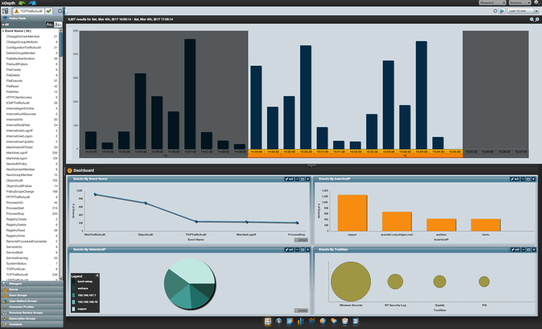Select the waves chart icon in bottom toolbar
The height and width of the screenshot is (329, 542).
tap(311, 322)
